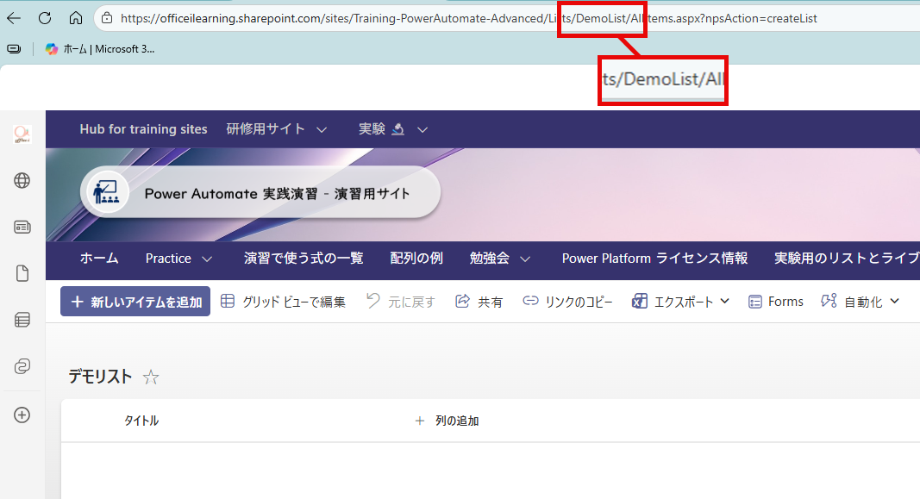The height and width of the screenshot is (499, 920).
Task: Go to browser home page icon
Action: 76,17
